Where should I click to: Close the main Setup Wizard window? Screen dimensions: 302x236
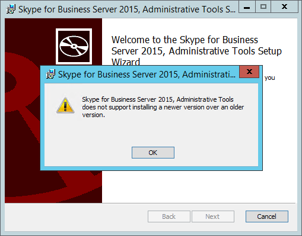point(284,7)
